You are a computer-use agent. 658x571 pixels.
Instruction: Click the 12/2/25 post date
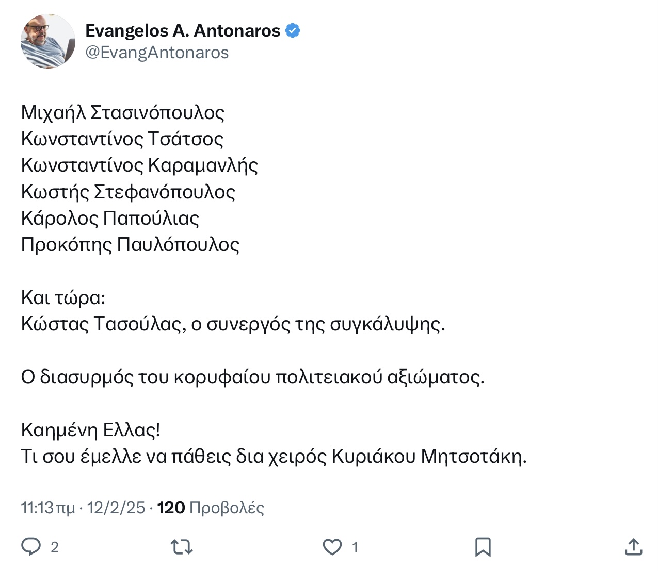(116, 508)
